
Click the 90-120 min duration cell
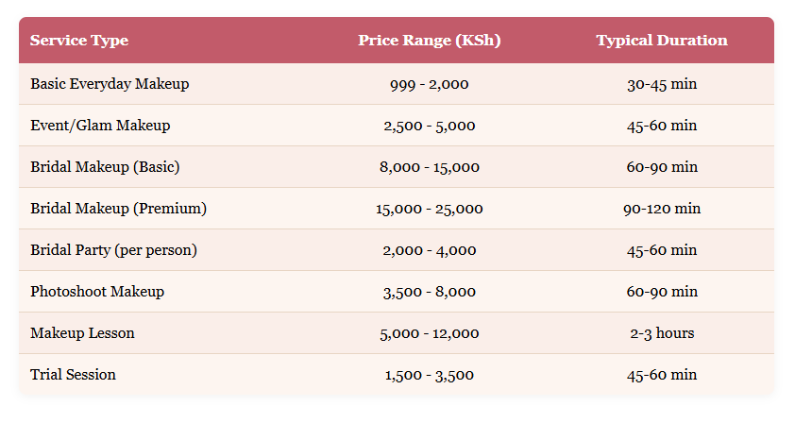coord(662,209)
